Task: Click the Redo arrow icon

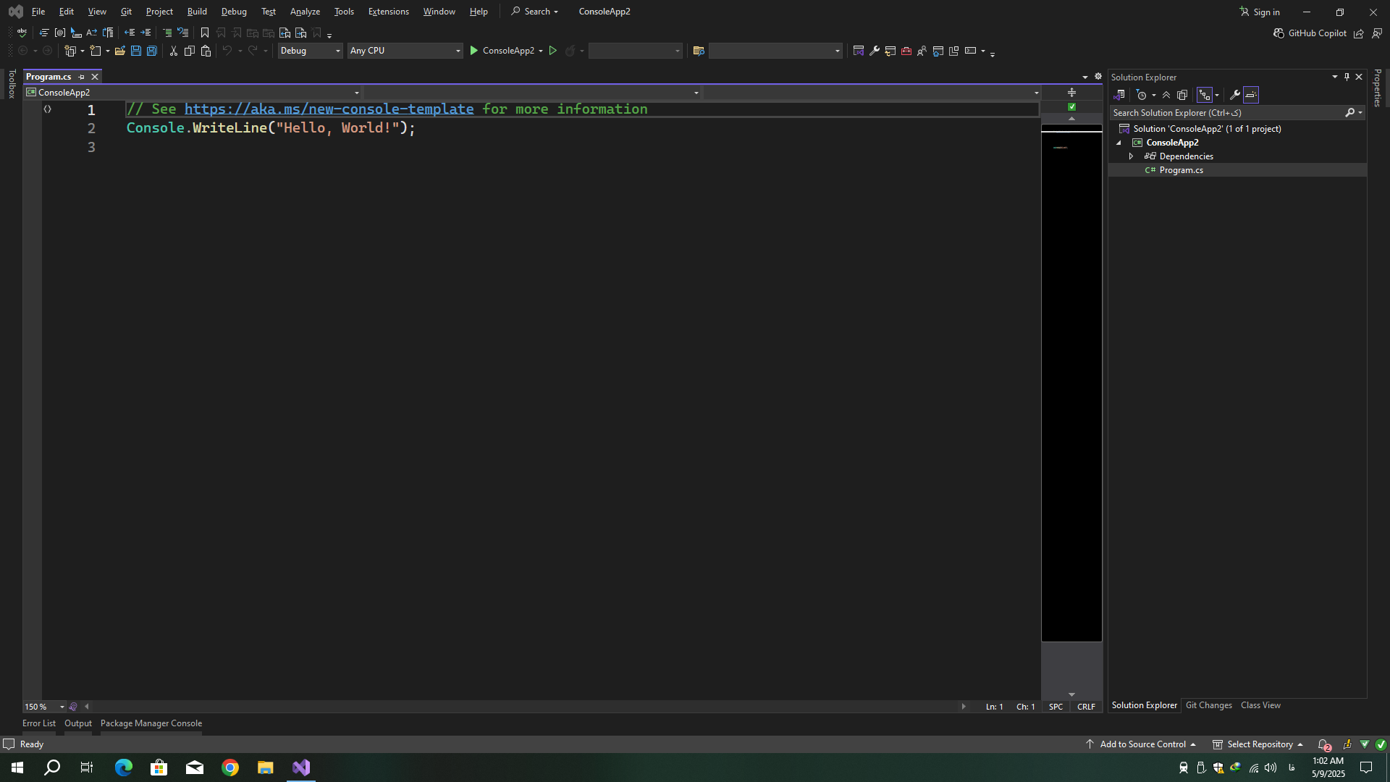Action: click(253, 51)
